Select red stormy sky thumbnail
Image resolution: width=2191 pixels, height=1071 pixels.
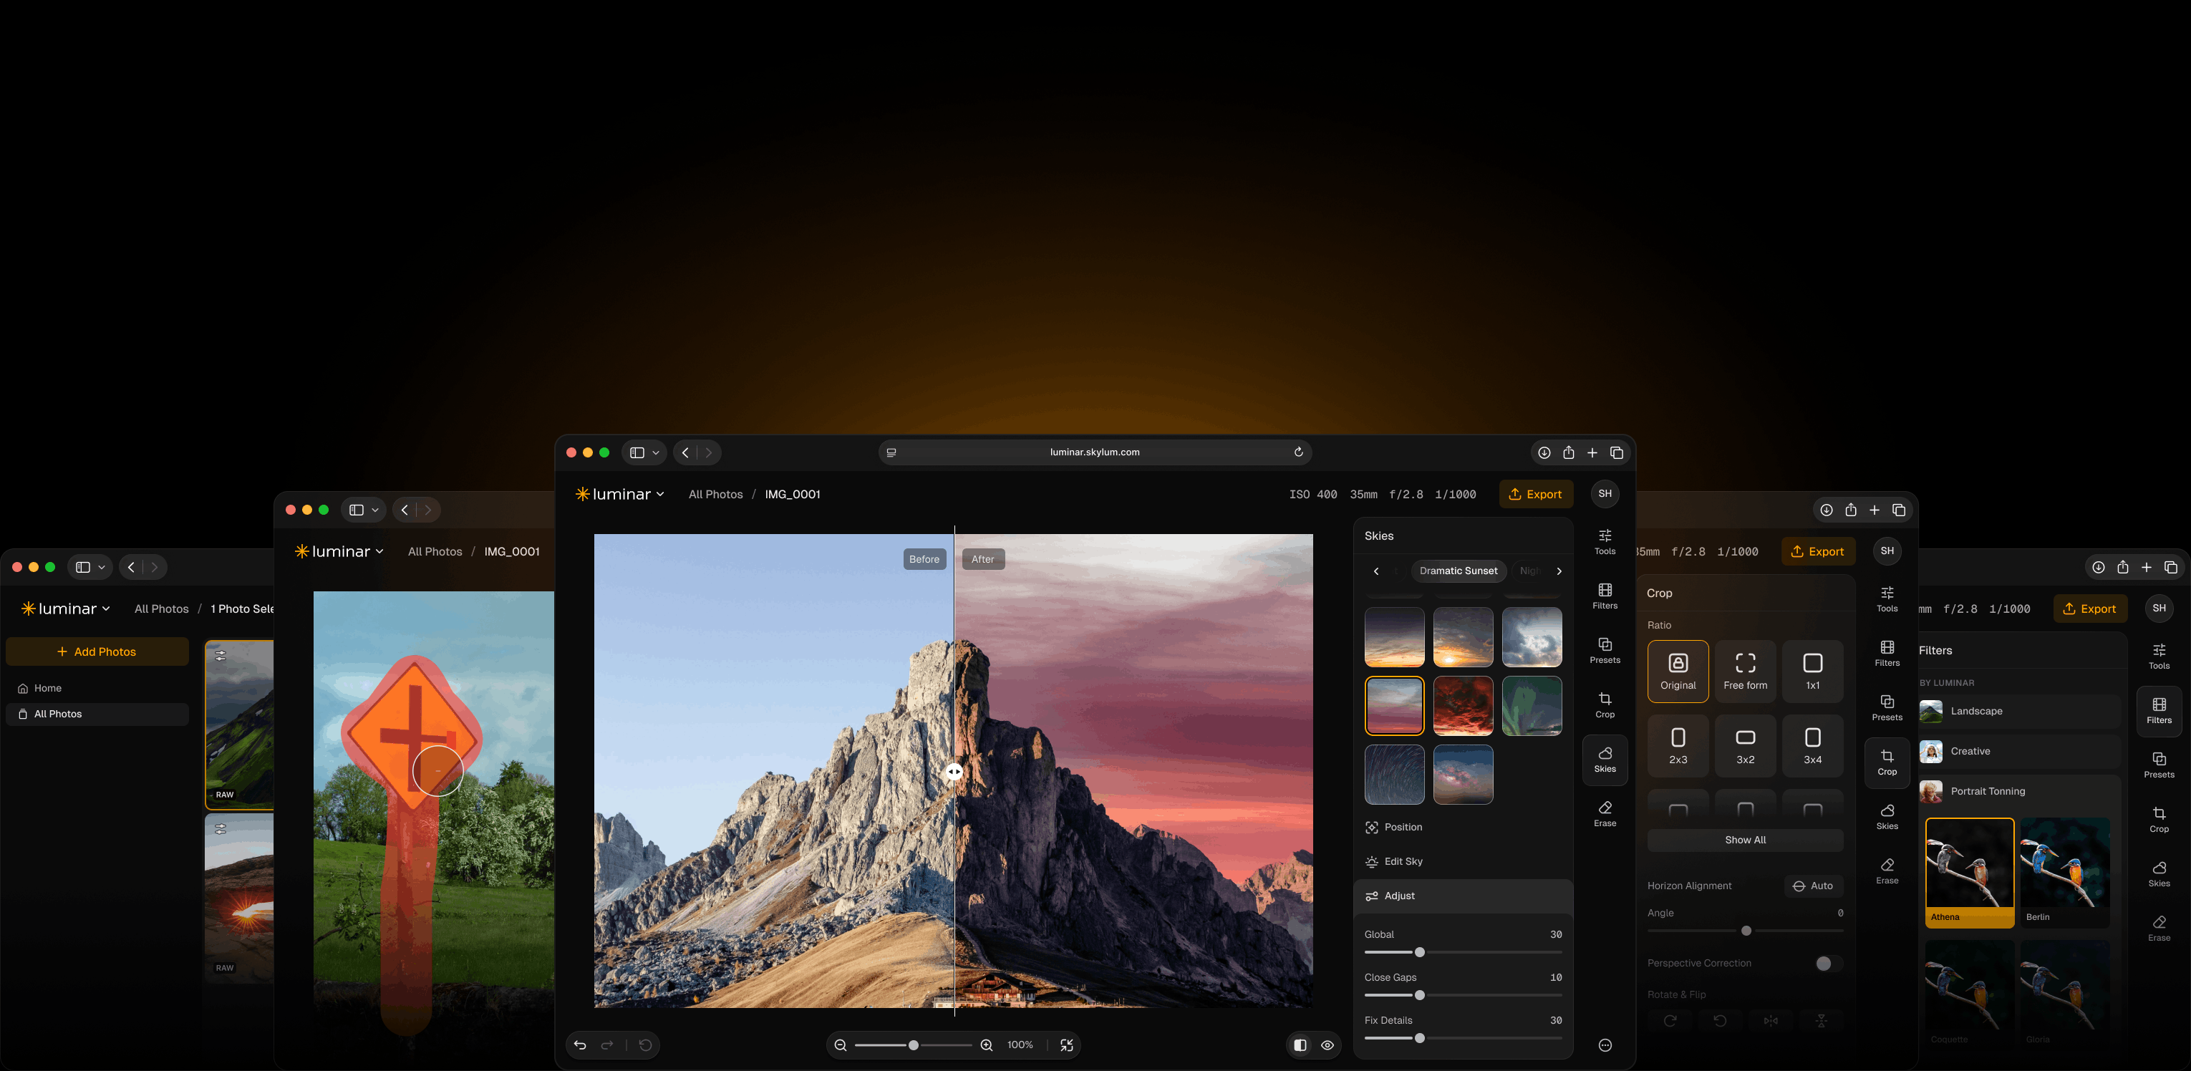click(1462, 706)
